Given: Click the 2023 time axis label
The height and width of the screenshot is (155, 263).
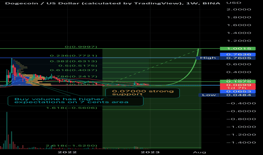Looking at the screenshot, I should pyautogui.click(x=150, y=152).
